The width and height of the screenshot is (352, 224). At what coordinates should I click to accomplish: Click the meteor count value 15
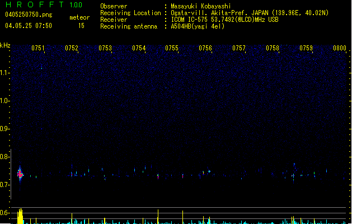pyautogui.click(x=81, y=26)
